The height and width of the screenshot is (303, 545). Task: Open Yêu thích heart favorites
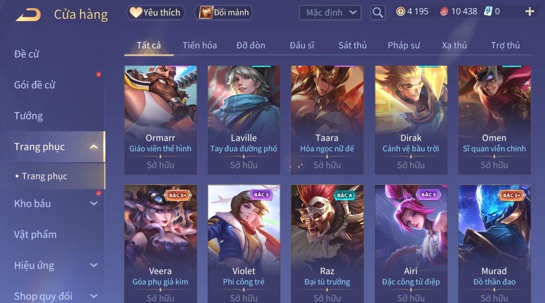coord(156,13)
